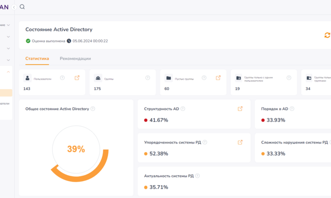Screen dimensions: 331x198
Task: Click help icon next to Порядок в AD
Action: click(292, 109)
